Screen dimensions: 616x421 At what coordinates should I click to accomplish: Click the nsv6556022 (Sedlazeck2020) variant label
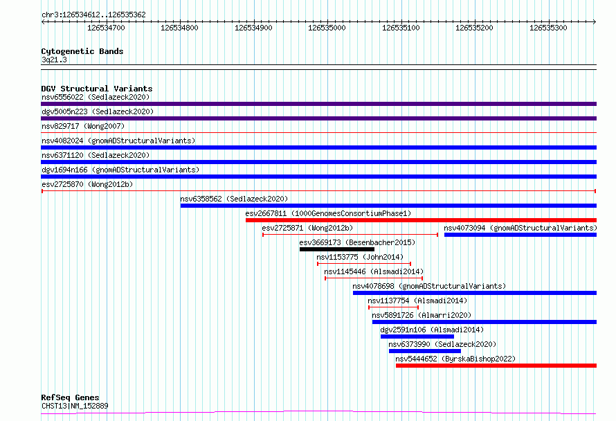tap(96, 97)
